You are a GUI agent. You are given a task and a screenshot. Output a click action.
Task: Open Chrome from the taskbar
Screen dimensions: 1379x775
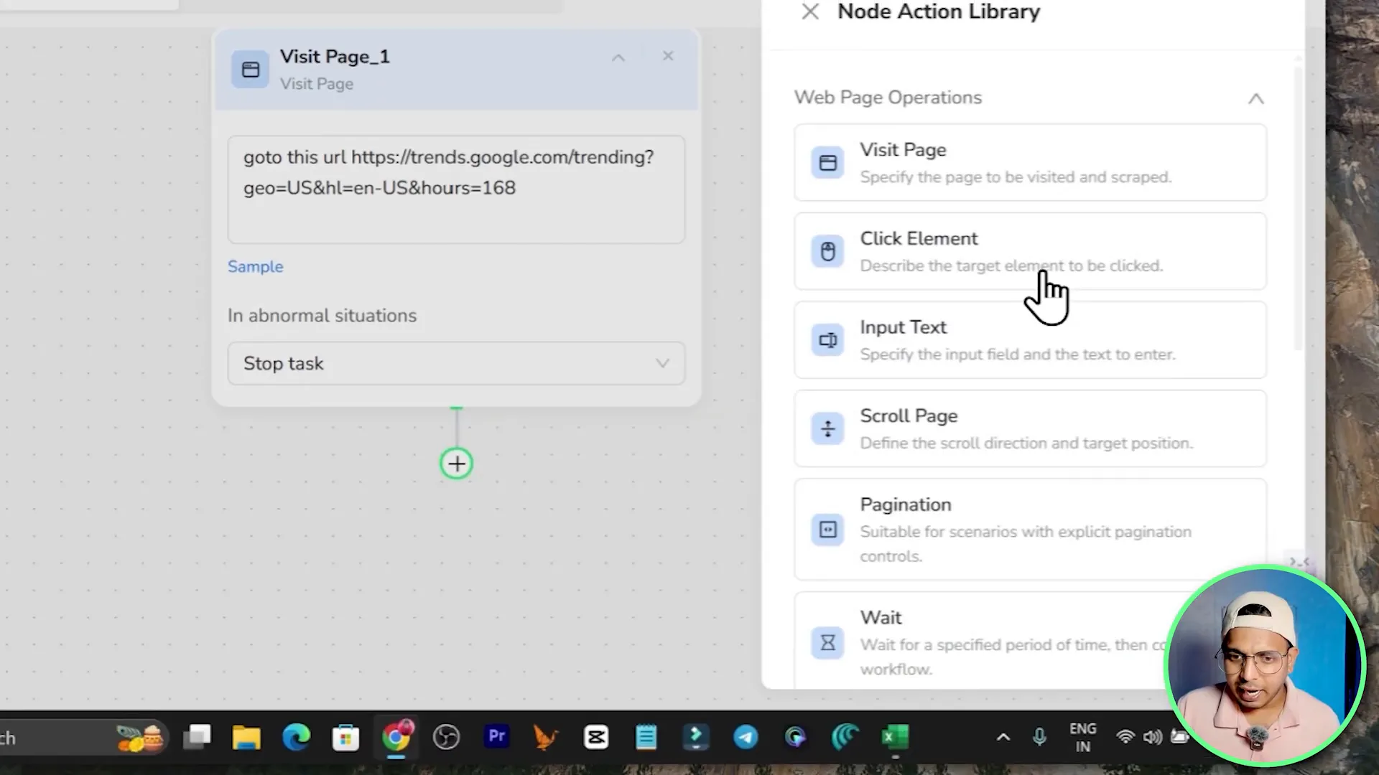[397, 737]
